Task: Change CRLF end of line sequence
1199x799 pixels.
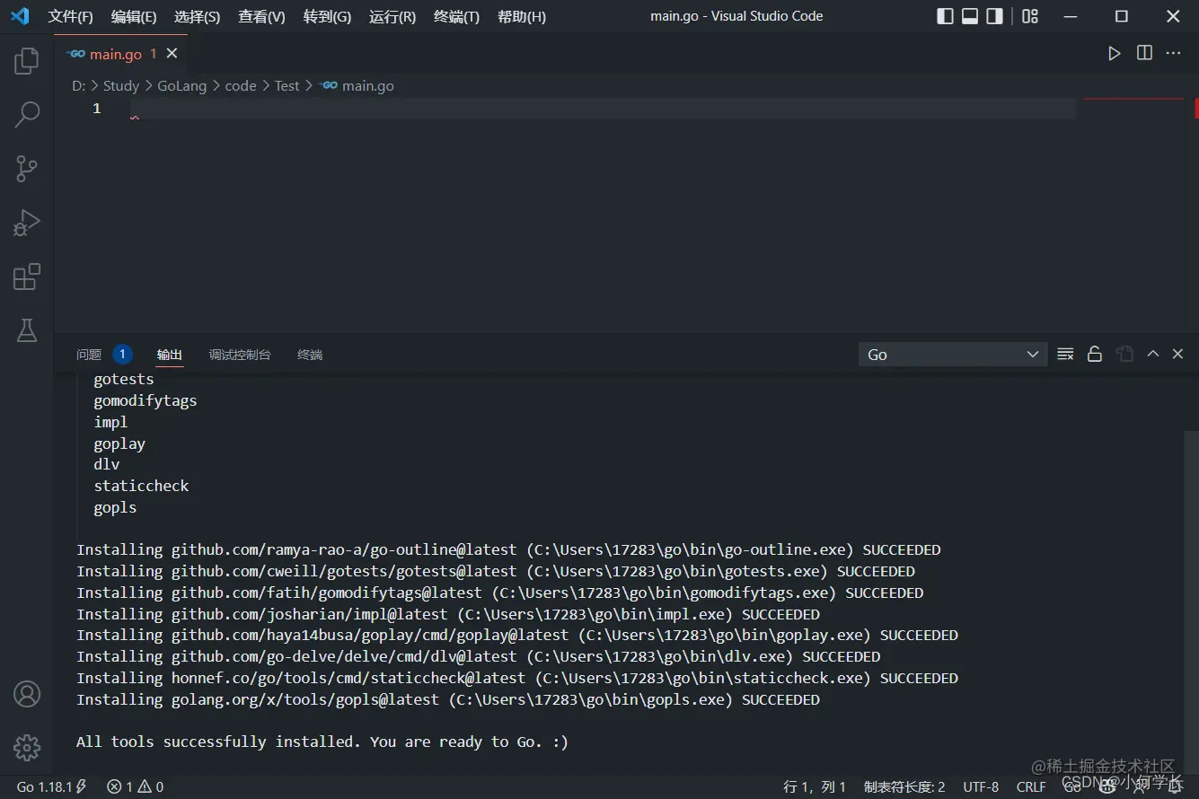Action: pyautogui.click(x=1031, y=786)
